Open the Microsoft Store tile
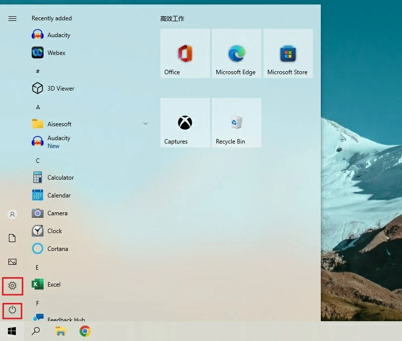This screenshot has height=341, width=402. (288, 53)
